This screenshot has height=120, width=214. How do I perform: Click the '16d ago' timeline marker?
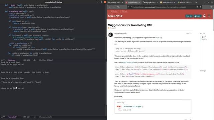point(203,71)
